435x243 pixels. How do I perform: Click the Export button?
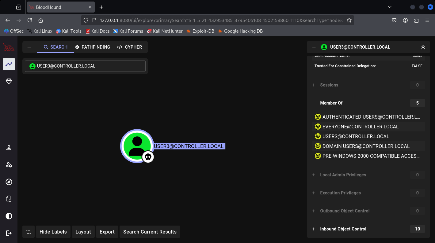(107, 232)
